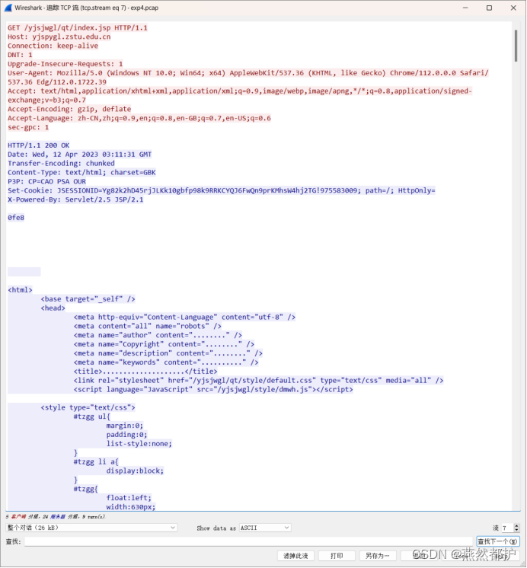527x568 pixels.
Task: Click the Accept-Encoding: gzip, deflate line
Action: [x=69, y=109]
